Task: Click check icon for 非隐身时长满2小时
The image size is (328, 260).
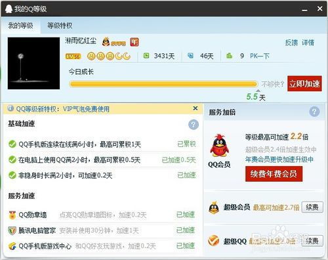Action: (x=12, y=175)
